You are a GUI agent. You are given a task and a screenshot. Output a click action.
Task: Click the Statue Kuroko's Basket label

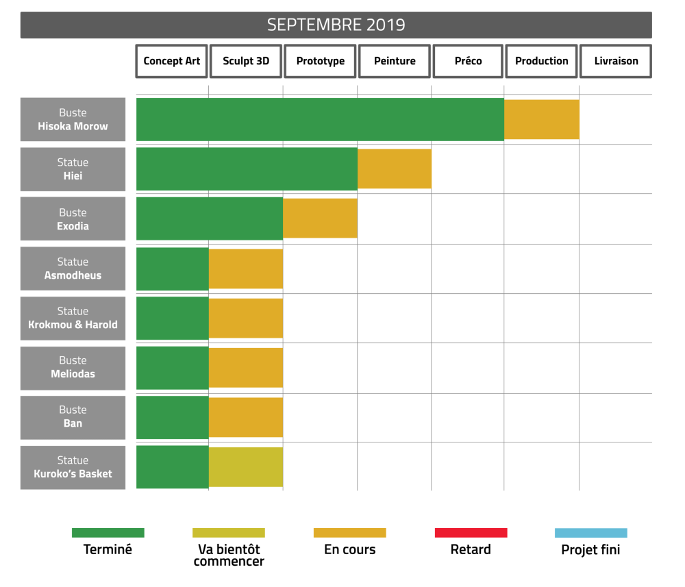tap(73, 467)
